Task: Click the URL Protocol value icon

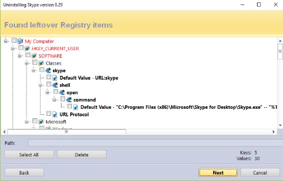Action: pos(55,114)
